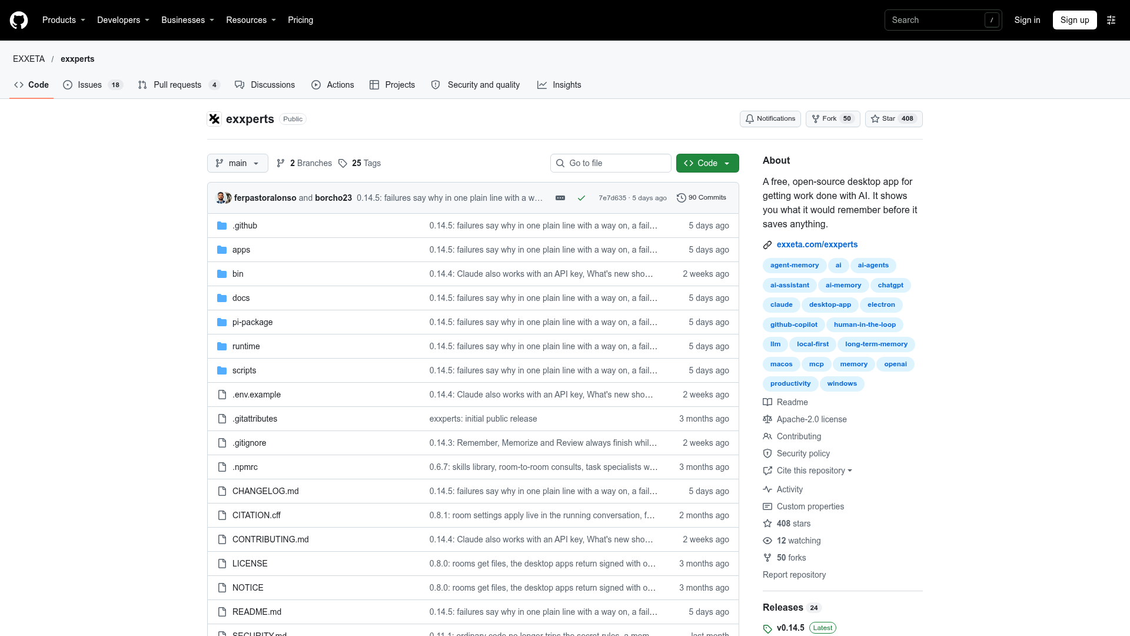Expand the Products menu

coord(64,20)
